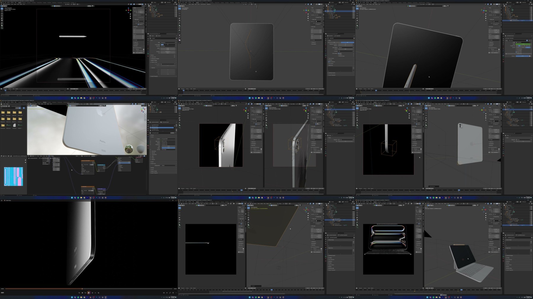Click the Animate Path button in constraint panel
This screenshot has height=299, width=533.
(x=519, y=54)
